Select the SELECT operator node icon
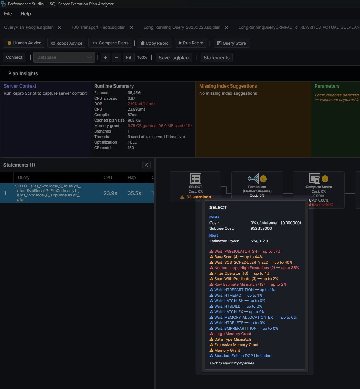This screenshot has height=389, width=360. click(195, 179)
